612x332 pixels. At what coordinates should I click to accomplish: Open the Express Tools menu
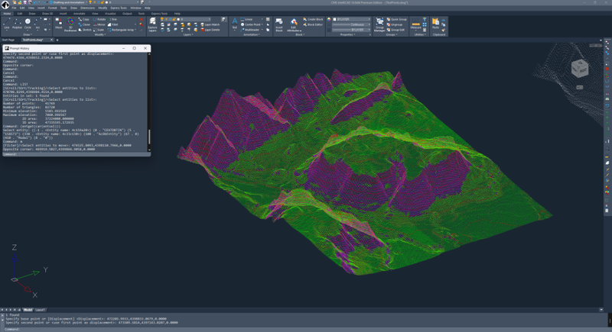[117, 8]
